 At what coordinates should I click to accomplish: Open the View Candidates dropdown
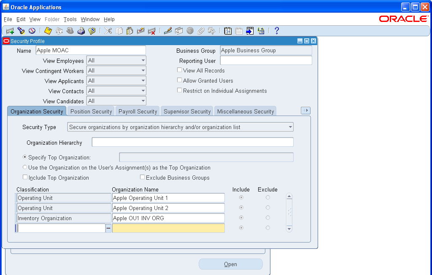click(116, 101)
